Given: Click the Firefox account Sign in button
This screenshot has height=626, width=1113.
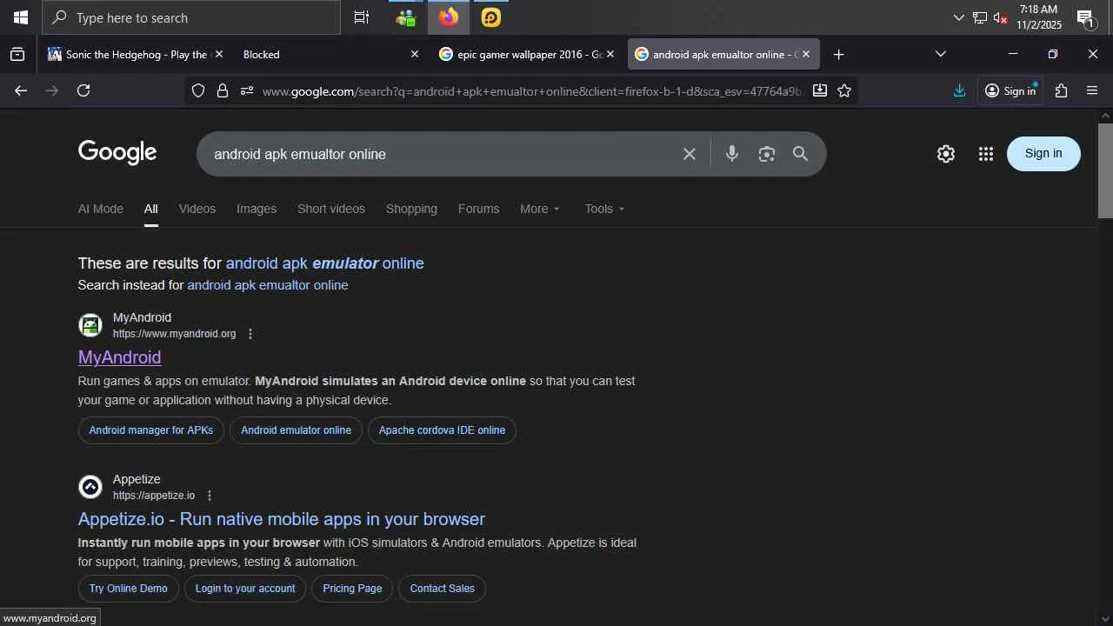Looking at the screenshot, I should click(x=1011, y=90).
